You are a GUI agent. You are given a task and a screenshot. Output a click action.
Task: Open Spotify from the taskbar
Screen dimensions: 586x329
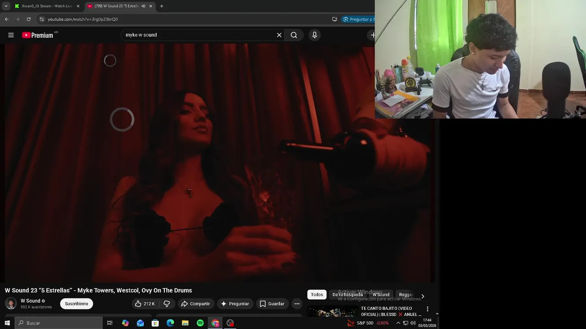click(x=200, y=323)
